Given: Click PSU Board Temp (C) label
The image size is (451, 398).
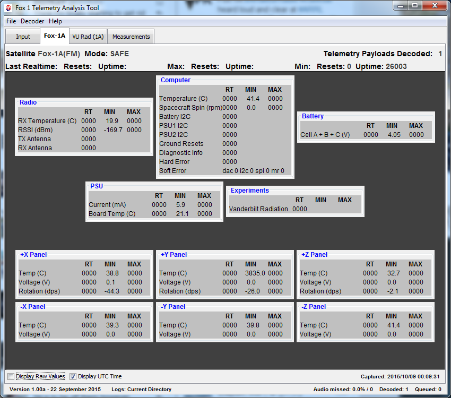Looking at the screenshot, I should click(x=112, y=214).
